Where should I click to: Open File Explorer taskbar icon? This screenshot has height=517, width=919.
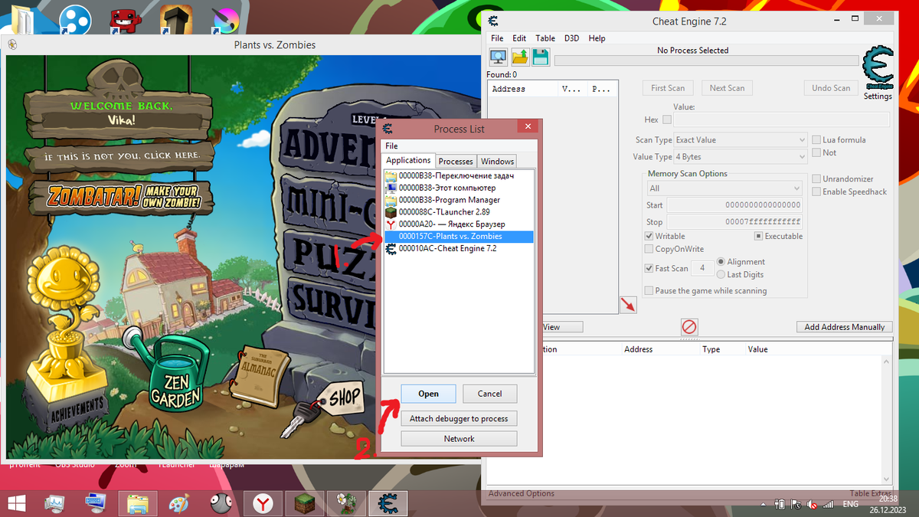(138, 503)
